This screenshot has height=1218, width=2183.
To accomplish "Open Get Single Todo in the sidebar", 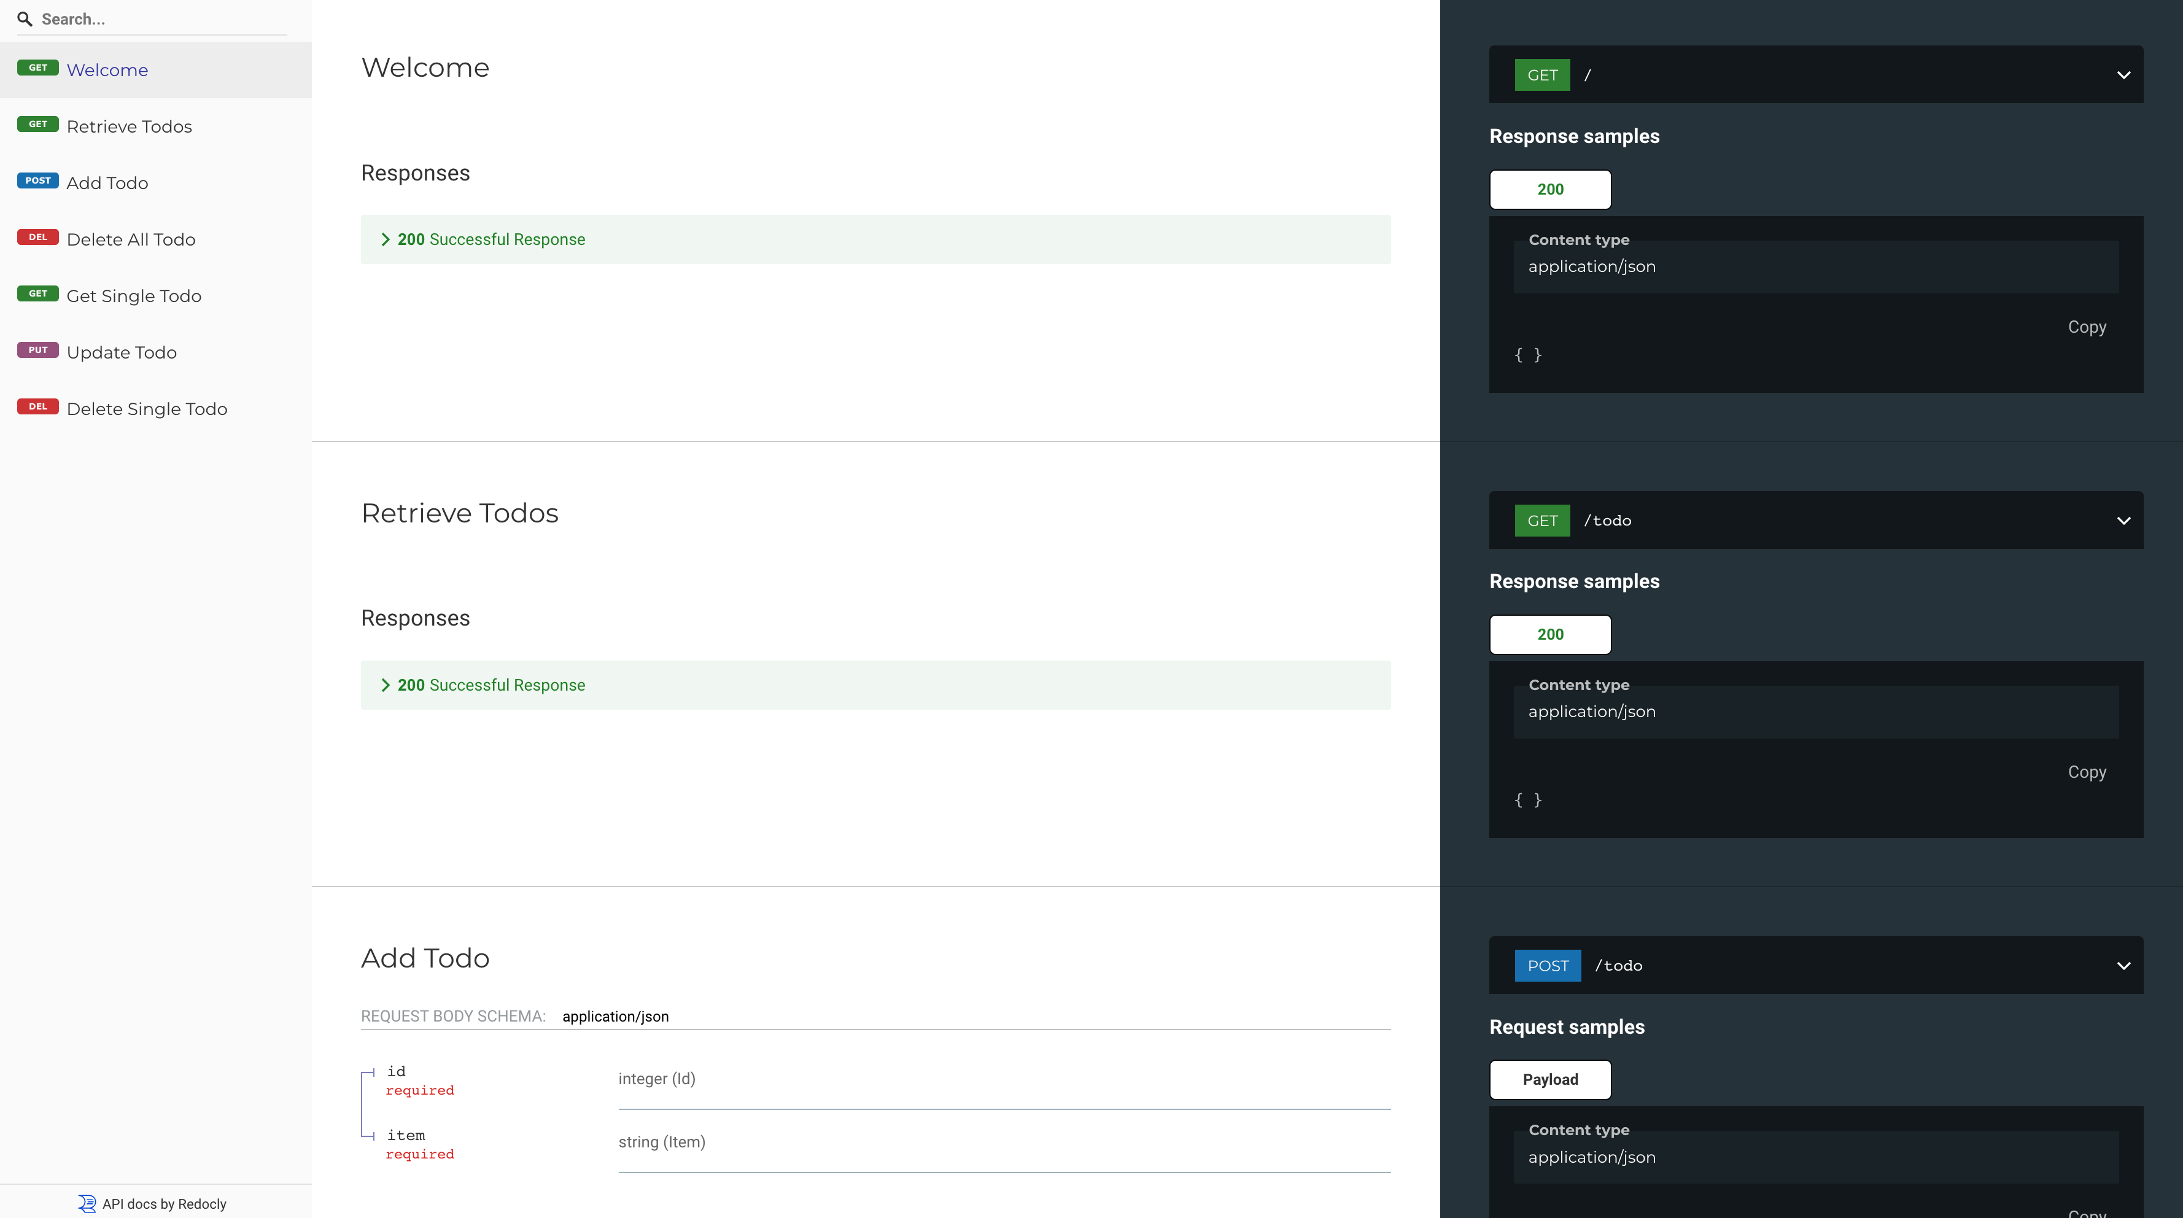I will tap(134, 296).
